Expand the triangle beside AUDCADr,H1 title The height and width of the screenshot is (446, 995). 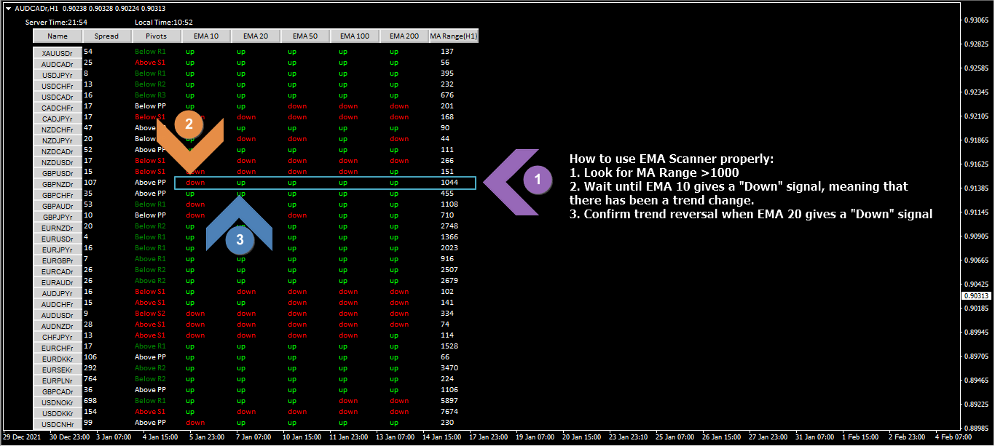click(7, 9)
